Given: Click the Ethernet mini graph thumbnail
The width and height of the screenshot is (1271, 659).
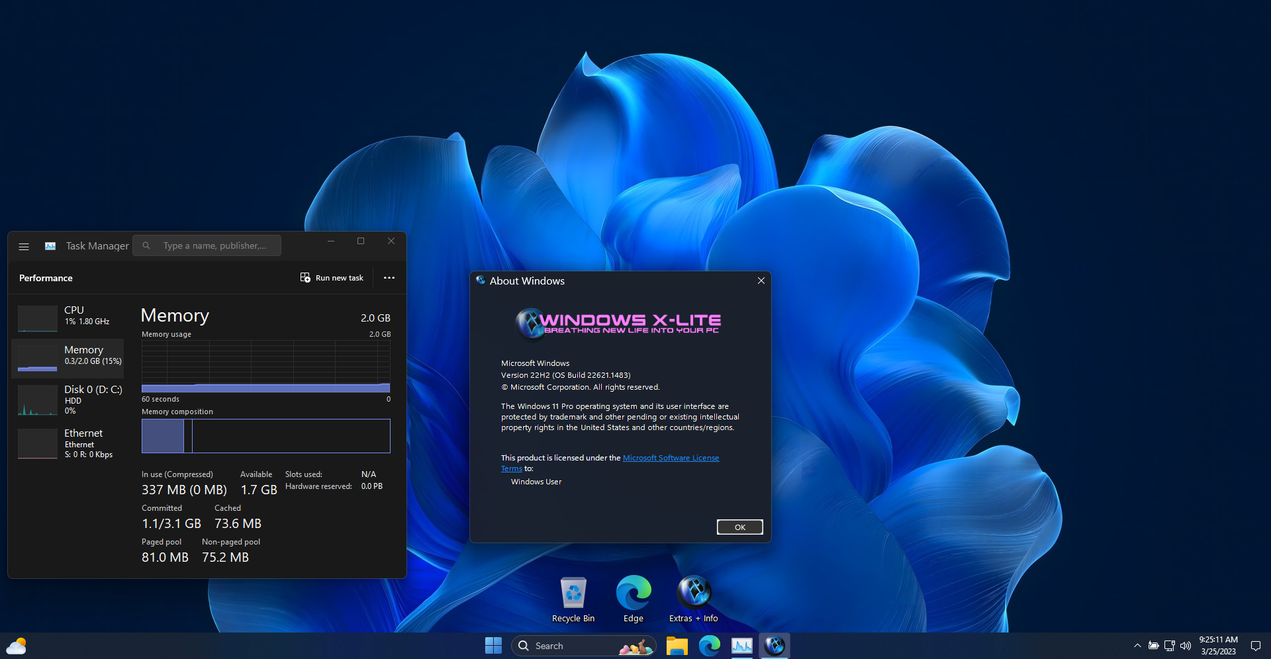Looking at the screenshot, I should 37,444.
